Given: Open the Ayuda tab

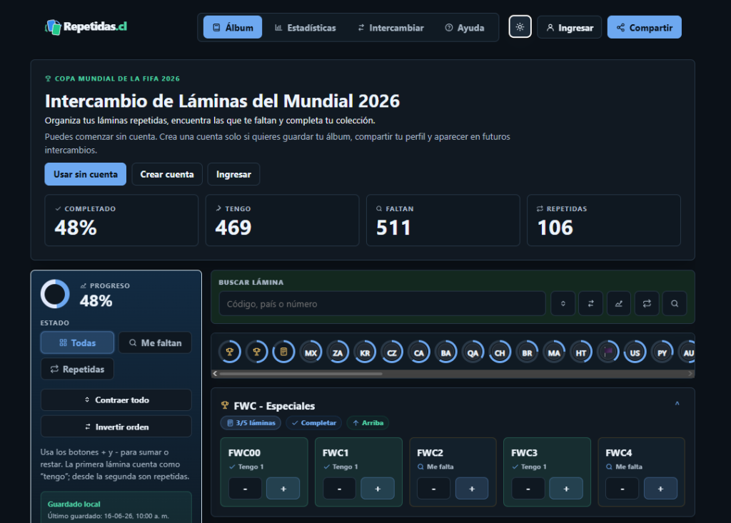Looking at the screenshot, I should coord(465,28).
